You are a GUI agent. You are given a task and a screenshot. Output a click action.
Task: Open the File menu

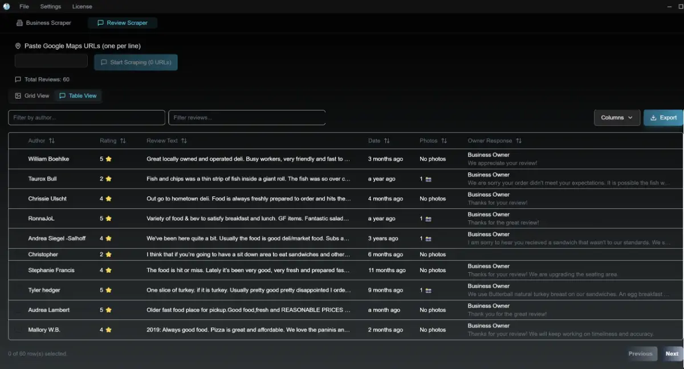[24, 6]
